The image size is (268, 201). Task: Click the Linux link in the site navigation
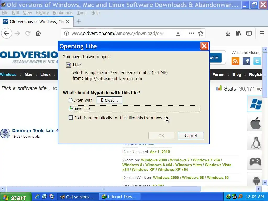coord(45,75)
